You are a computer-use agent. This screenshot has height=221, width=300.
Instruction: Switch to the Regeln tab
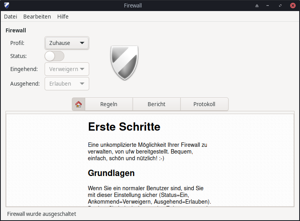click(109, 104)
